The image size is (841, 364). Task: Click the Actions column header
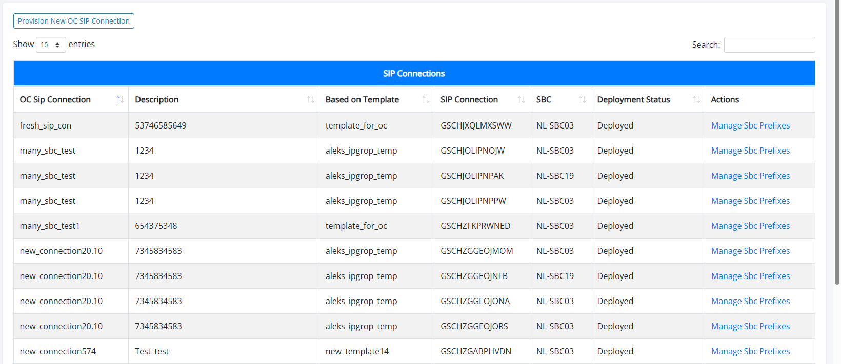(x=725, y=100)
